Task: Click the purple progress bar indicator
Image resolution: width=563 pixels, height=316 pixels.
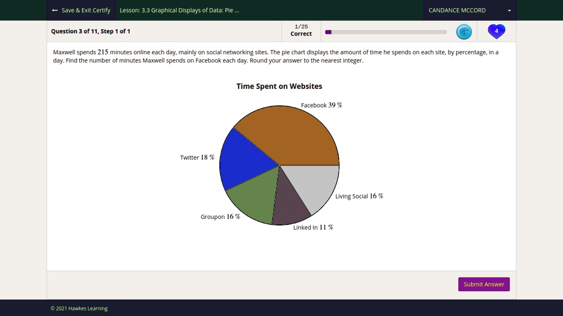Action: [x=328, y=32]
